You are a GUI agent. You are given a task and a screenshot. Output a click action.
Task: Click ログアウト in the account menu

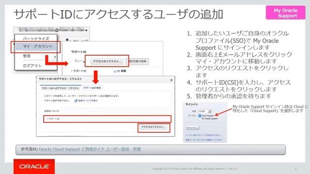32,66
